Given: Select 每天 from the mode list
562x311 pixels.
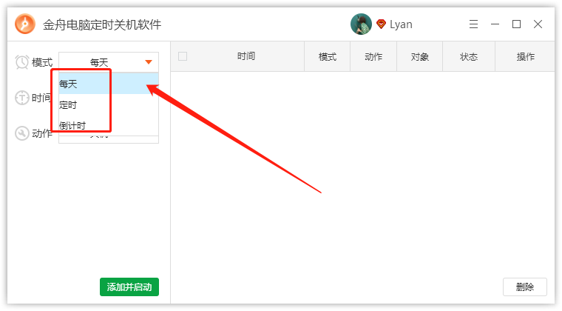Looking at the screenshot, I should click(x=109, y=84).
